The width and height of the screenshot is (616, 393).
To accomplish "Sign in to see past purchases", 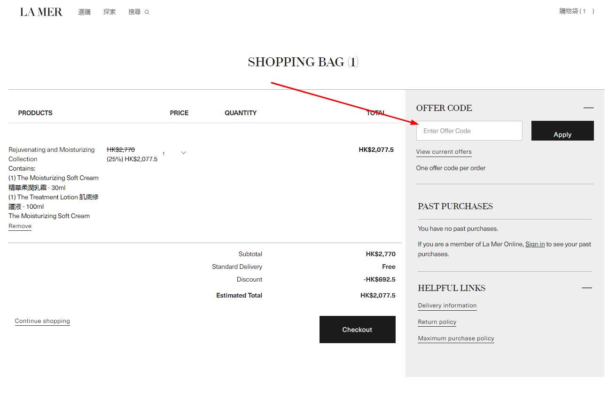I will [x=535, y=244].
